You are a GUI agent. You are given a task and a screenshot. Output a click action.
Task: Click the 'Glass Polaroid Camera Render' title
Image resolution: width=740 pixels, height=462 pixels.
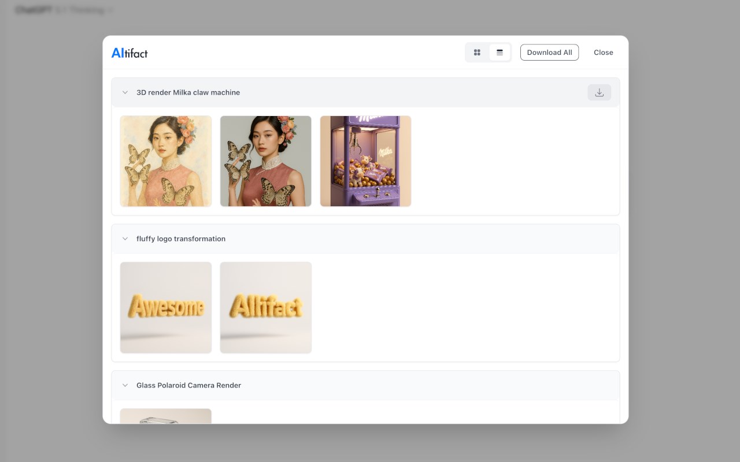pyautogui.click(x=188, y=385)
